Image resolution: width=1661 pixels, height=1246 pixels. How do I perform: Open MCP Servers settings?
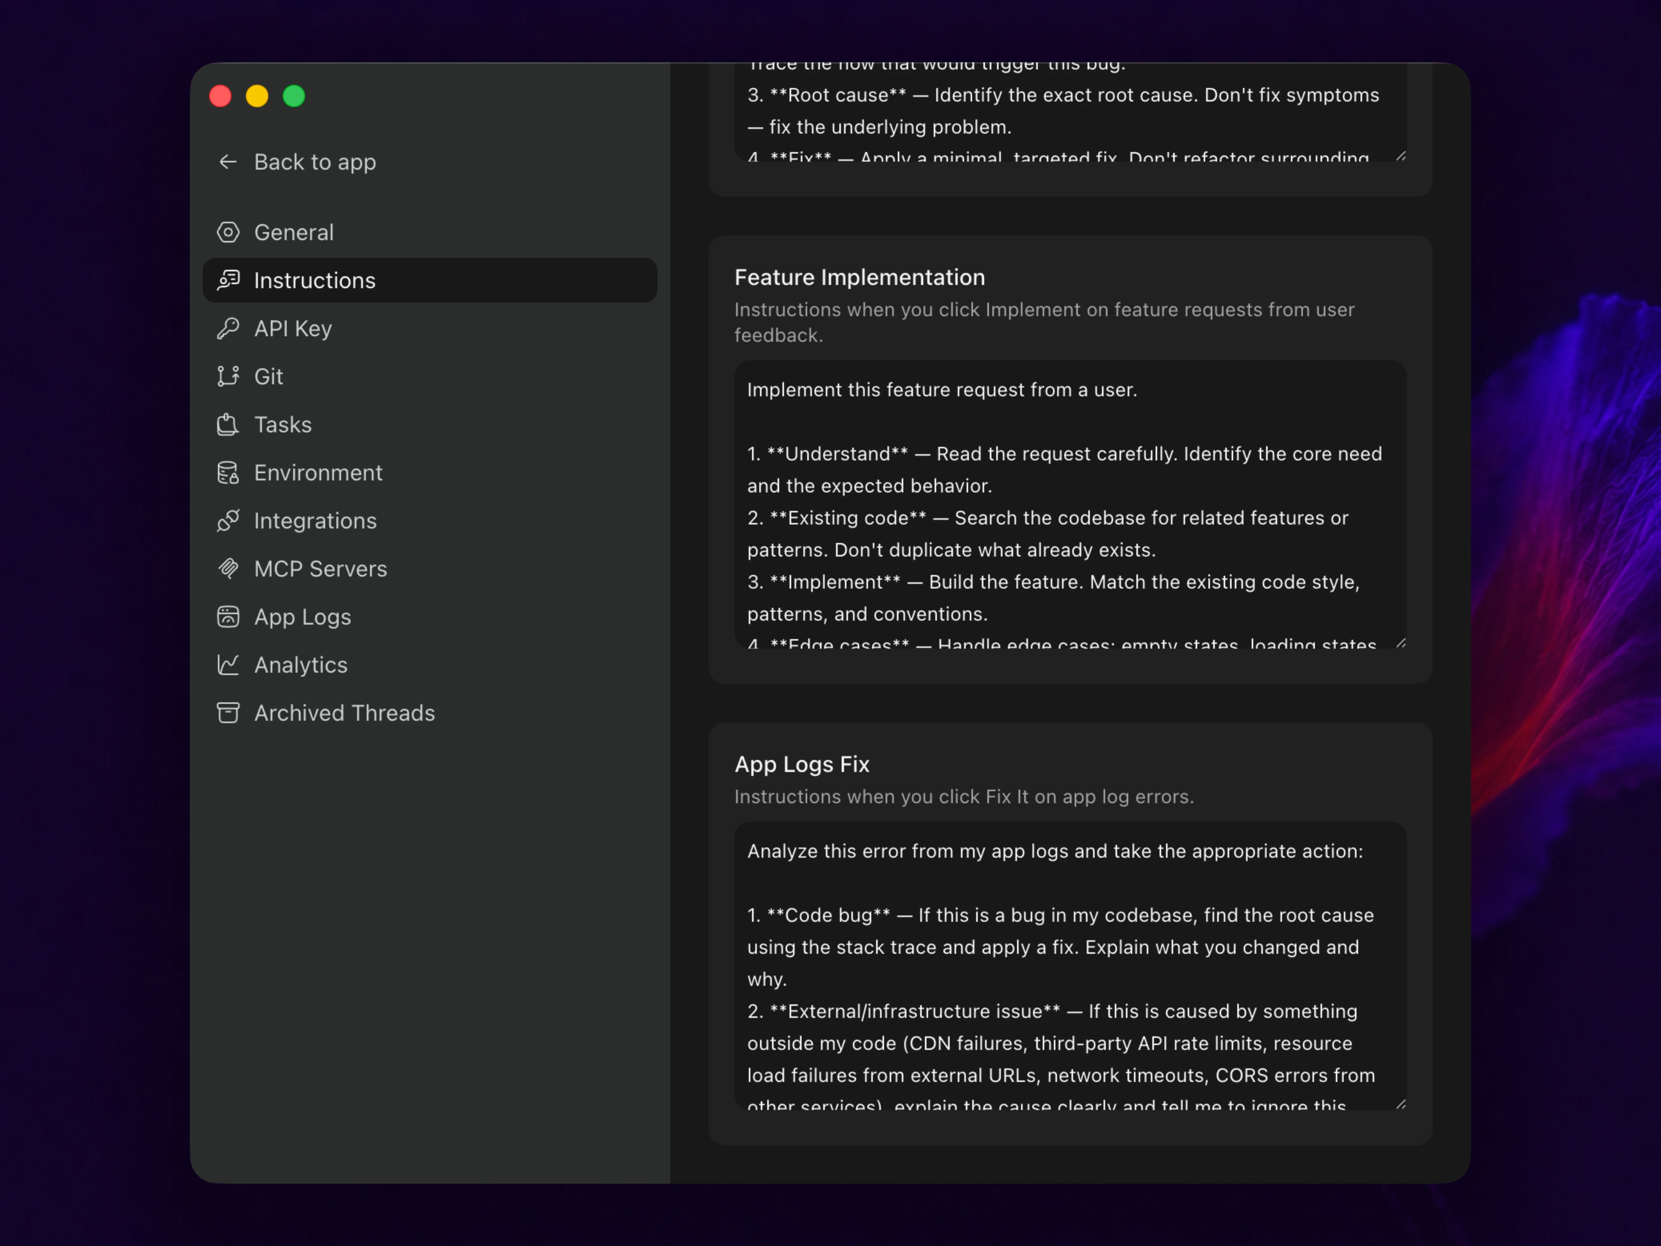pos(429,568)
